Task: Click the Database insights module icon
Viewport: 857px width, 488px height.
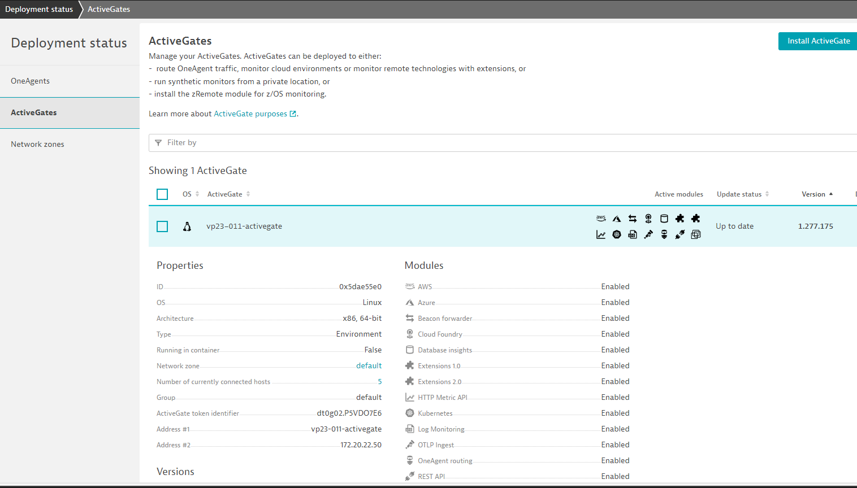Action: [410, 350]
